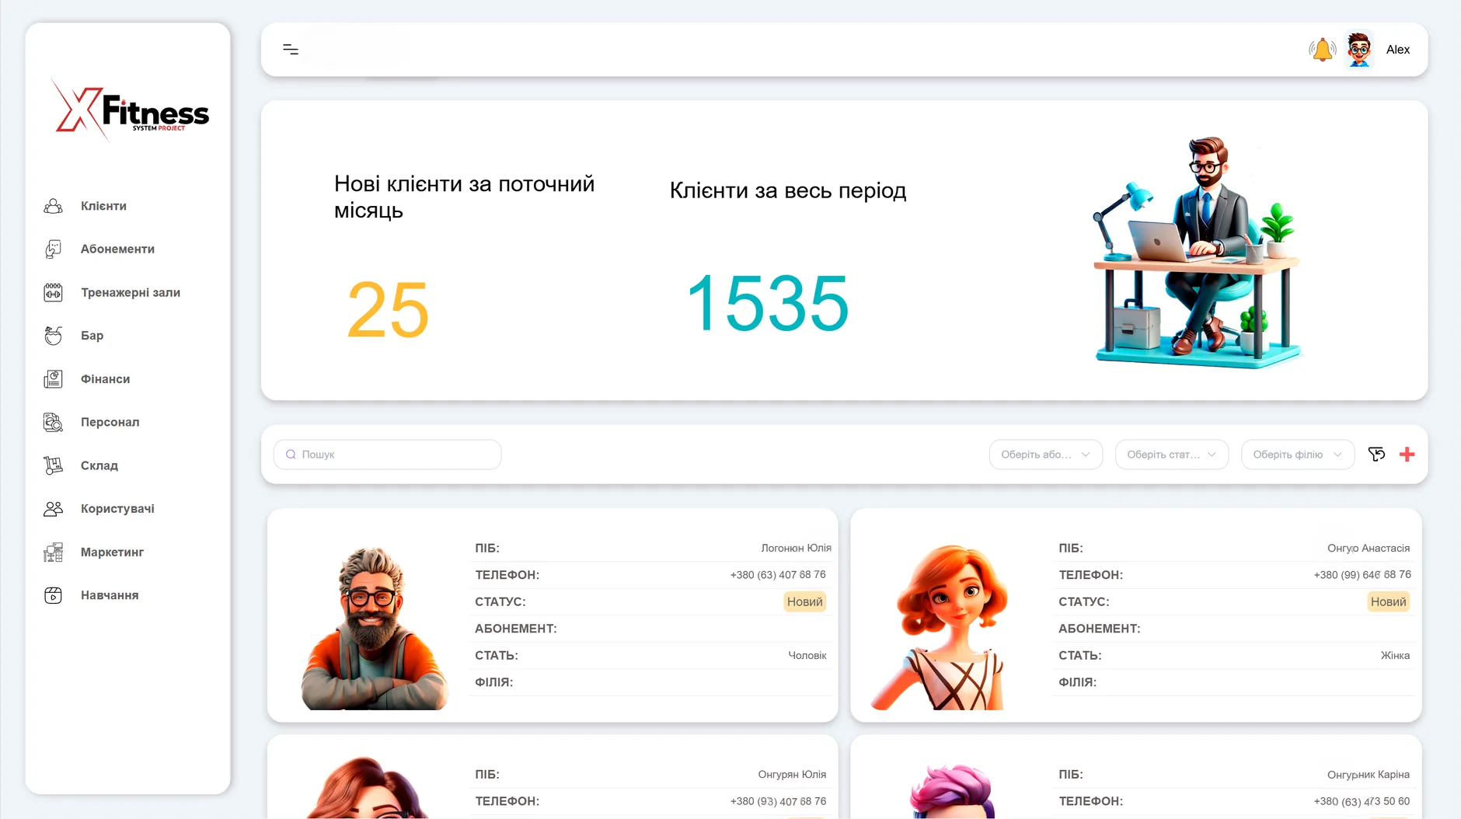Open Логонюн Юлія avatar thumbnail
Screen dimensions: 1461x819
375,627
